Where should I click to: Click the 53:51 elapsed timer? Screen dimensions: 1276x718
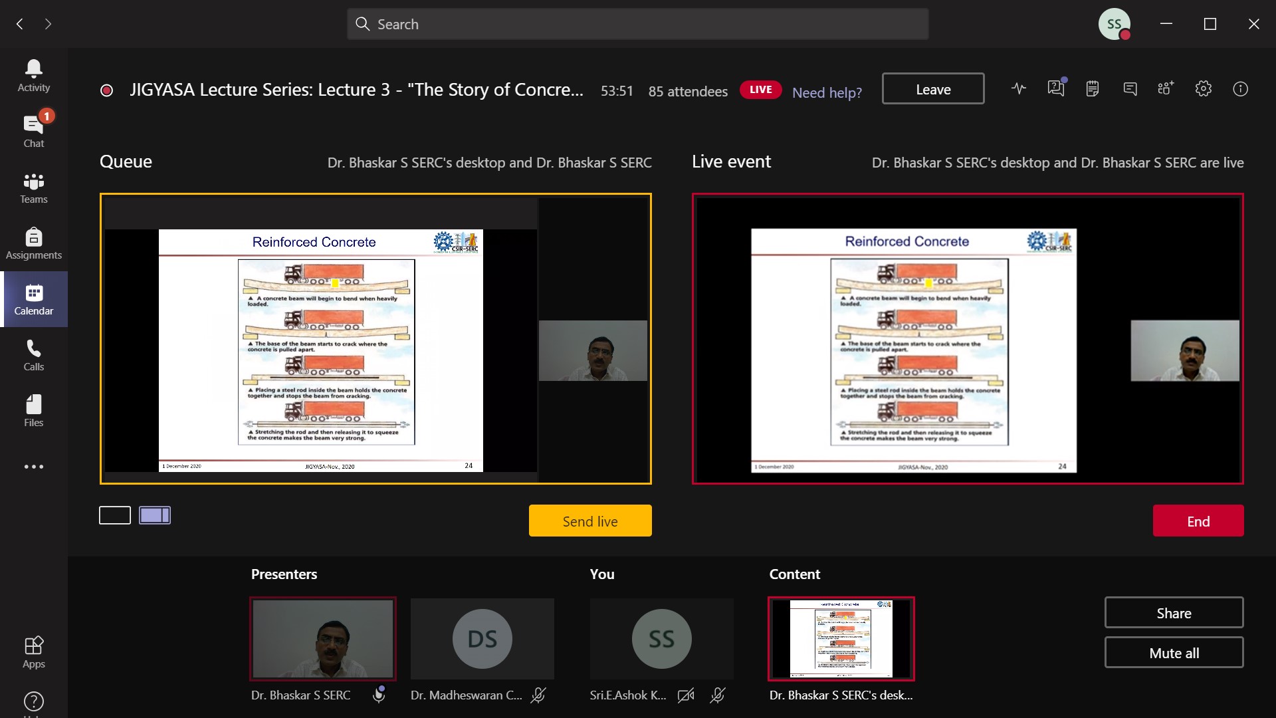coord(617,91)
